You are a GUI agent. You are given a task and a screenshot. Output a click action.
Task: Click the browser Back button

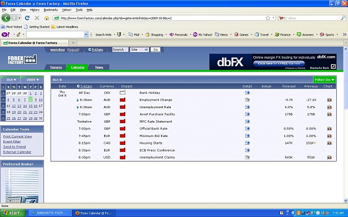pyautogui.click(x=6, y=18)
